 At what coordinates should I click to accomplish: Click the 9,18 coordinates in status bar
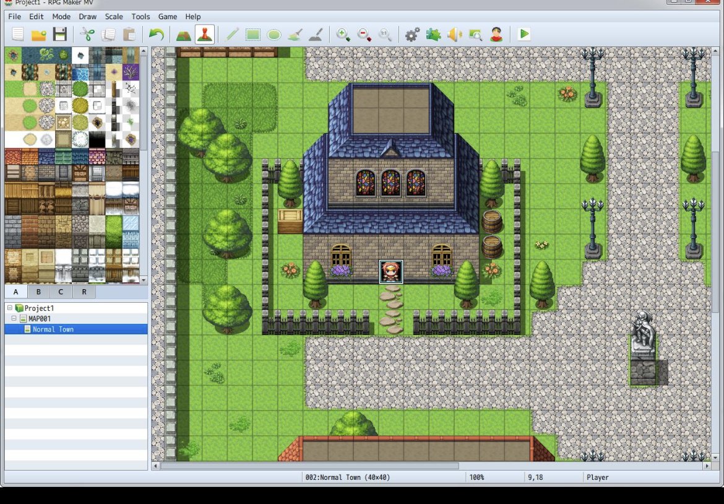[x=536, y=477]
